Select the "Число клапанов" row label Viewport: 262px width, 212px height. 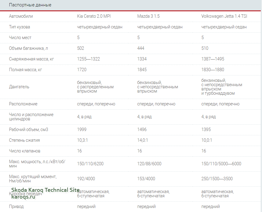coord(24,151)
